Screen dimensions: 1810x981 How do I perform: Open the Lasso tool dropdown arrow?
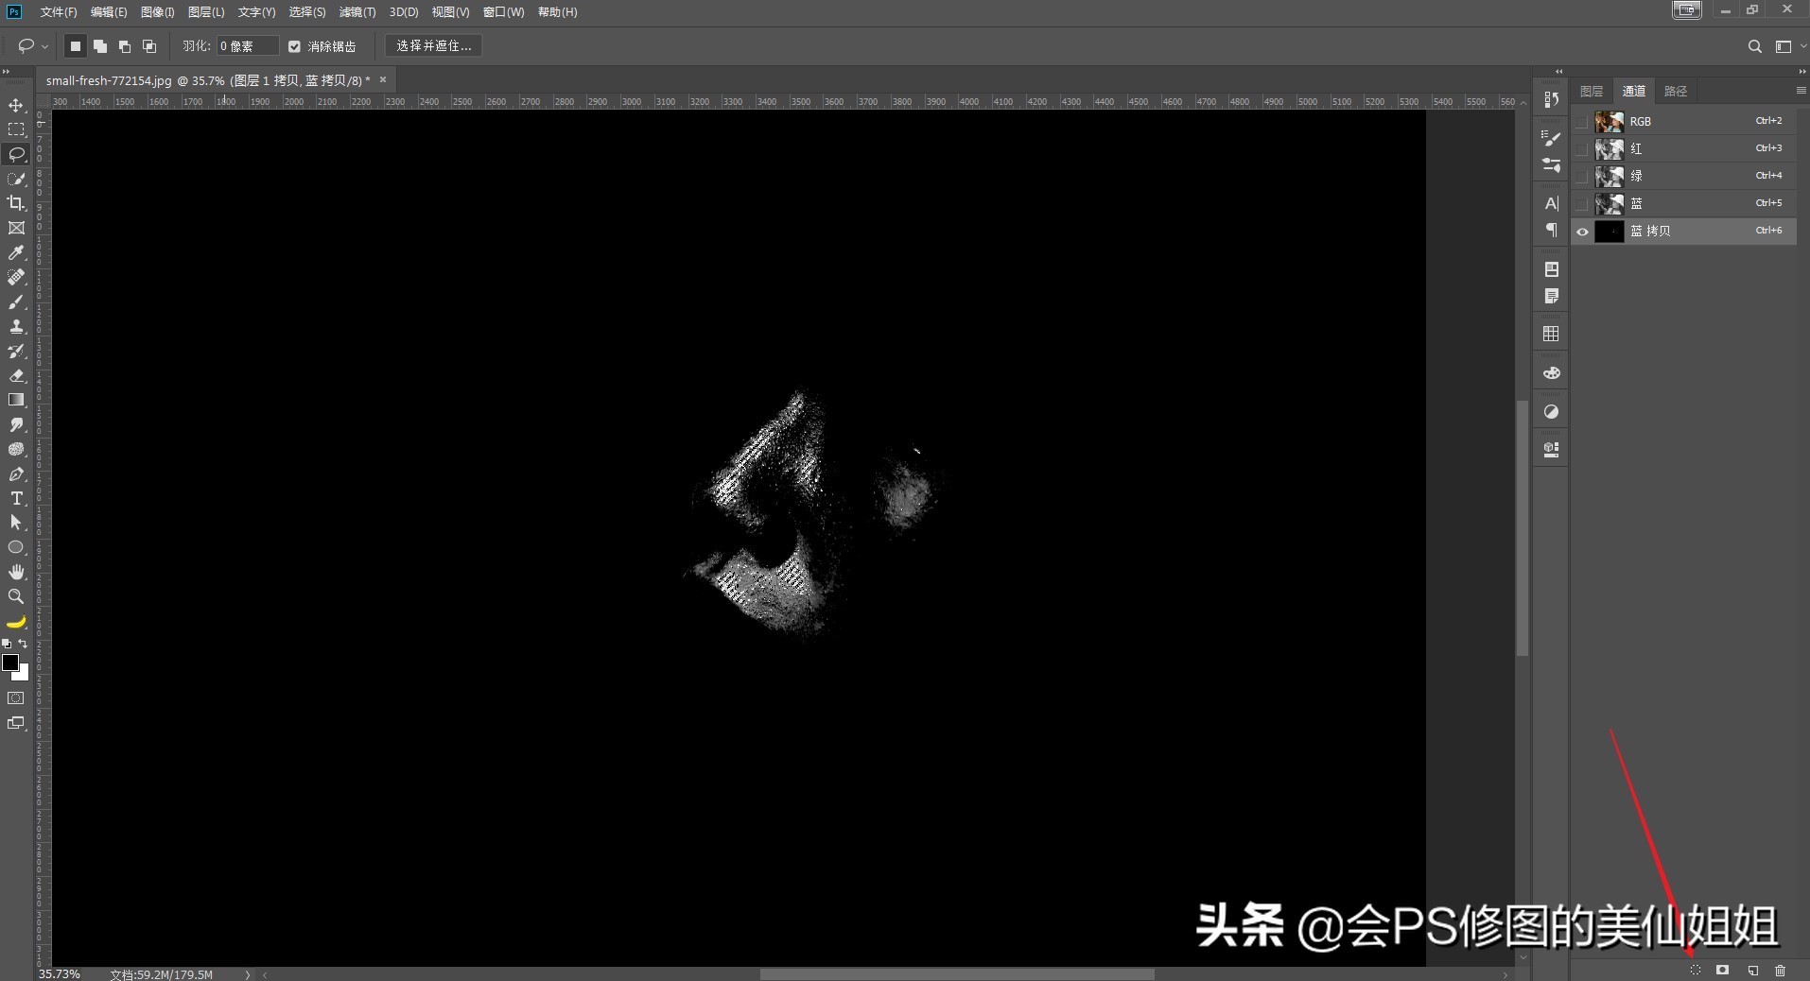pos(44,46)
